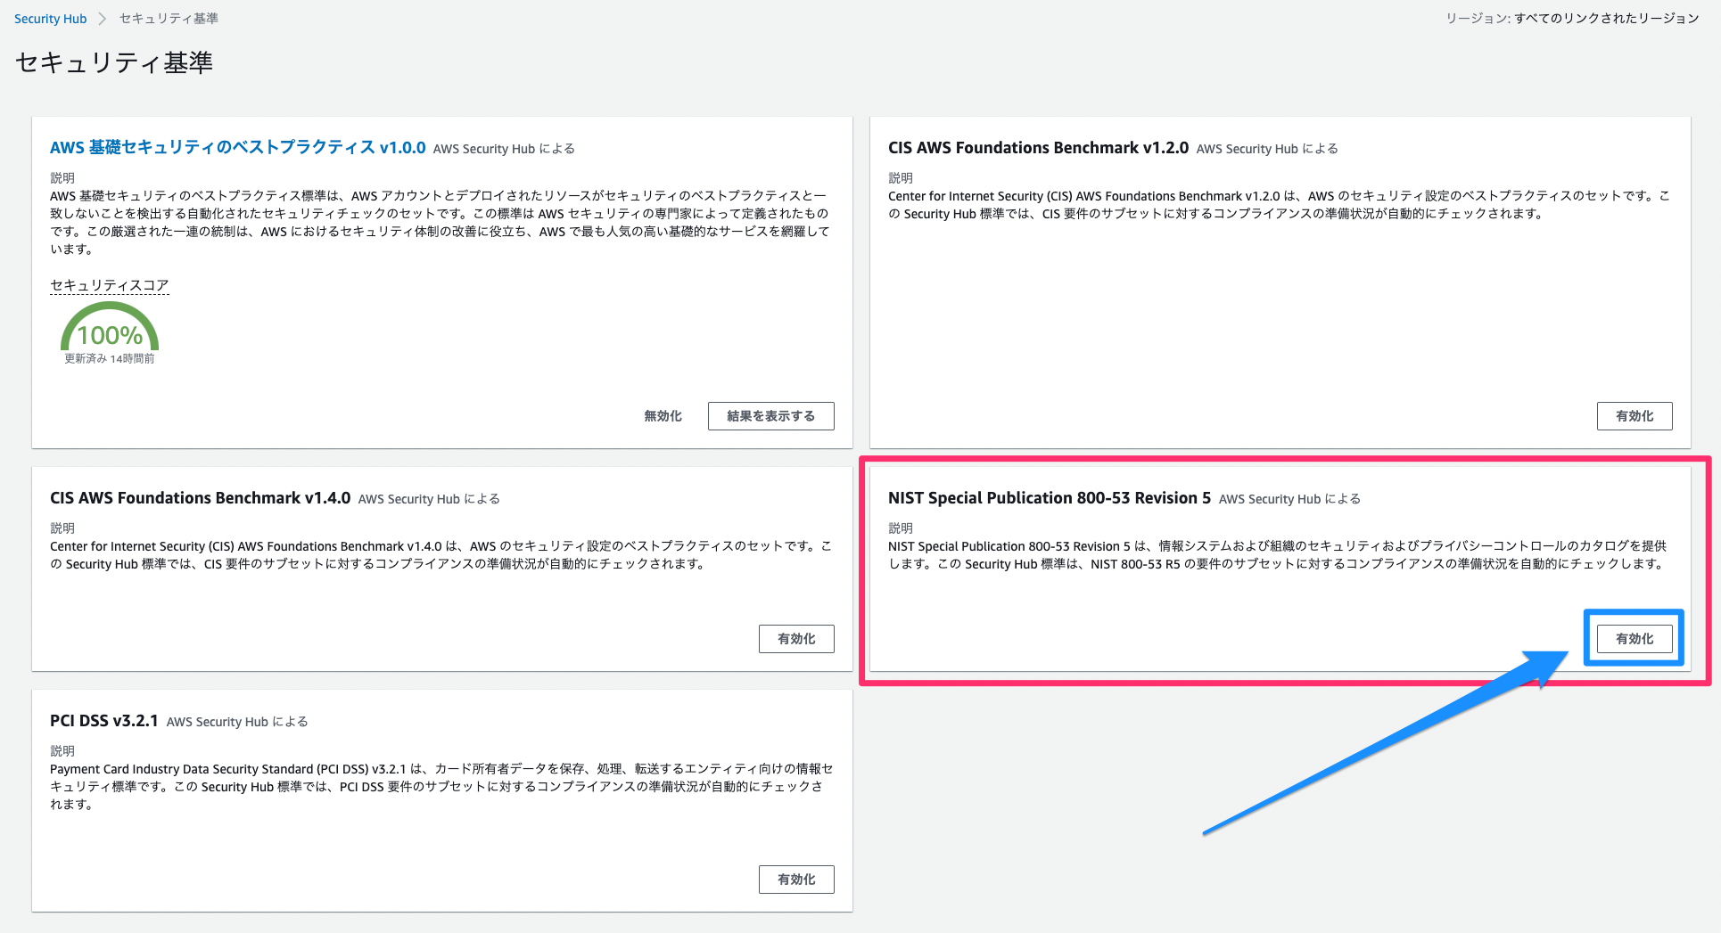Enable CIS AWS Foundations Benchmark v1.4.0 standard
This screenshot has height=933, width=1721.
[796, 639]
